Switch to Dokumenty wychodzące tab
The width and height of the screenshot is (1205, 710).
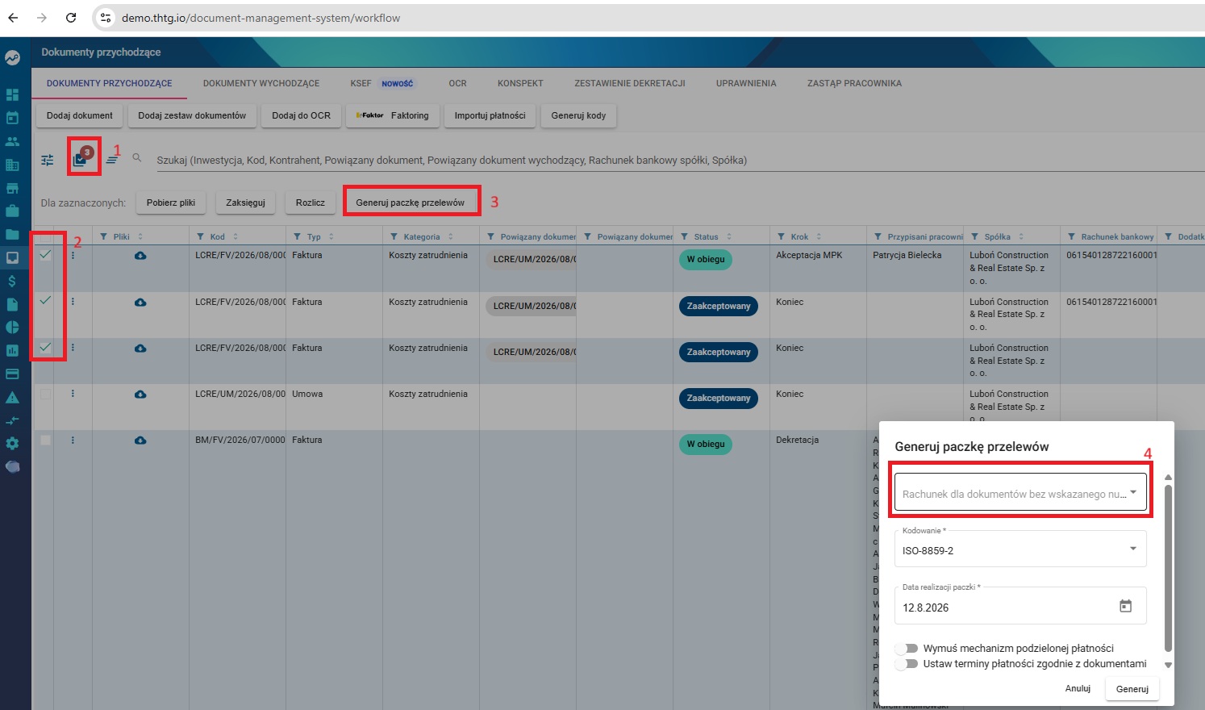coord(261,83)
